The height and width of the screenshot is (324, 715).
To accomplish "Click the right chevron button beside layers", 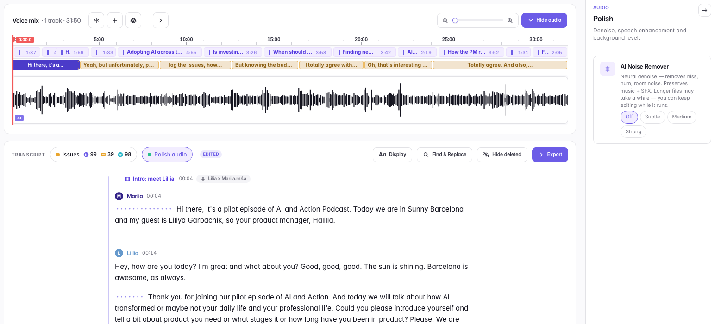I will pyautogui.click(x=161, y=20).
